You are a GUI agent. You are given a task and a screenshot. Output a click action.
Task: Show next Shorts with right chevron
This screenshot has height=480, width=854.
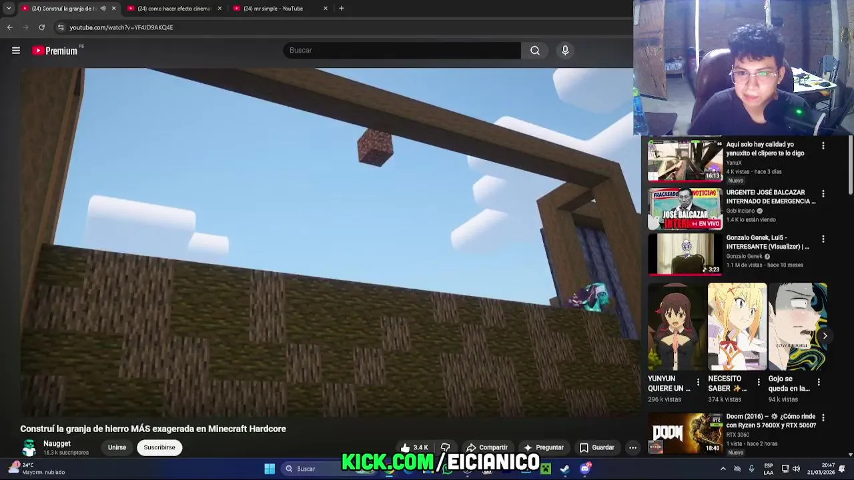point(825,335)
